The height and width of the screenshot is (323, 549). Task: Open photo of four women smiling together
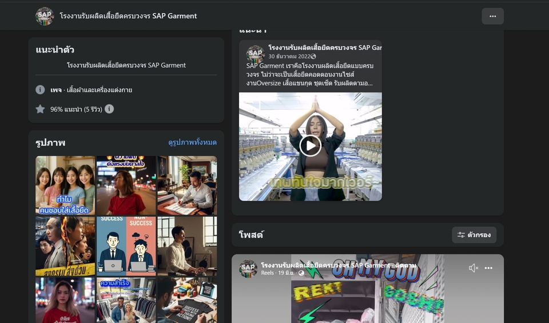click(65, 185)
